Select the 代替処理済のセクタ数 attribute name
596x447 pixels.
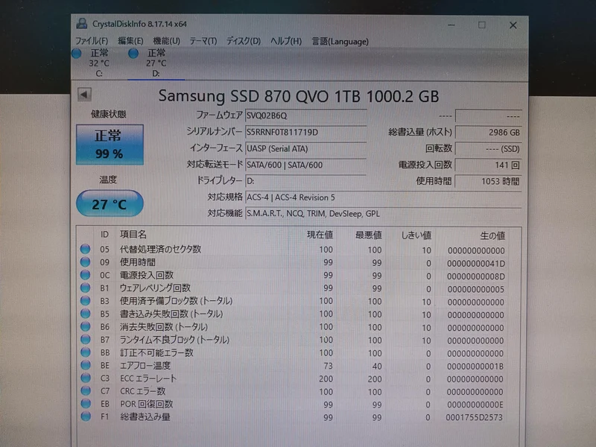pyautogui.click(x=160, y=250)
